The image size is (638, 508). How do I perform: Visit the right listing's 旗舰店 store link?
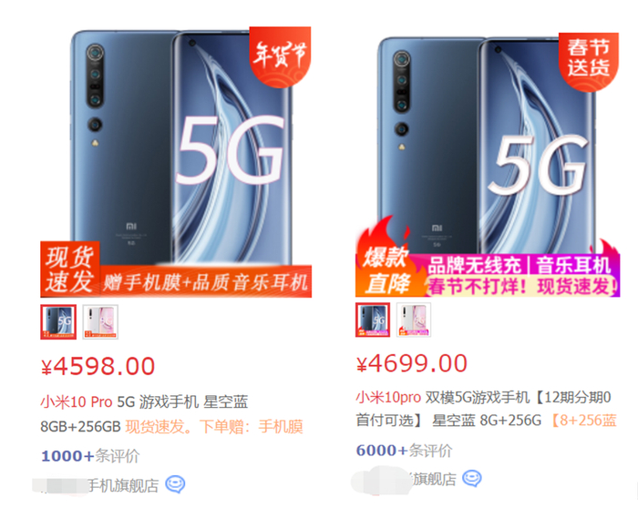coord(434,479)
